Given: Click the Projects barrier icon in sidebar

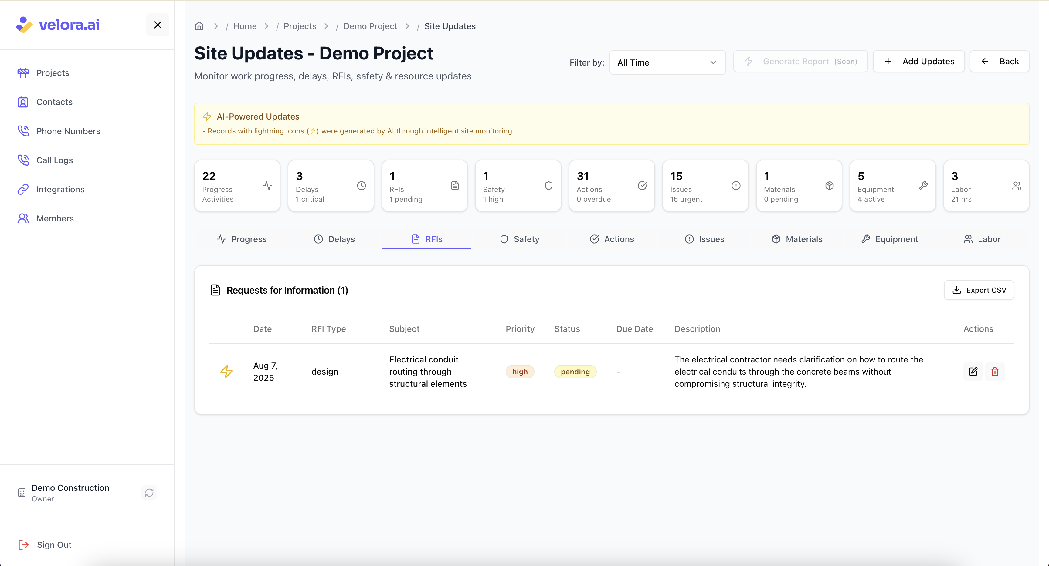Looking at the screenshot, I should coord(23,73).
